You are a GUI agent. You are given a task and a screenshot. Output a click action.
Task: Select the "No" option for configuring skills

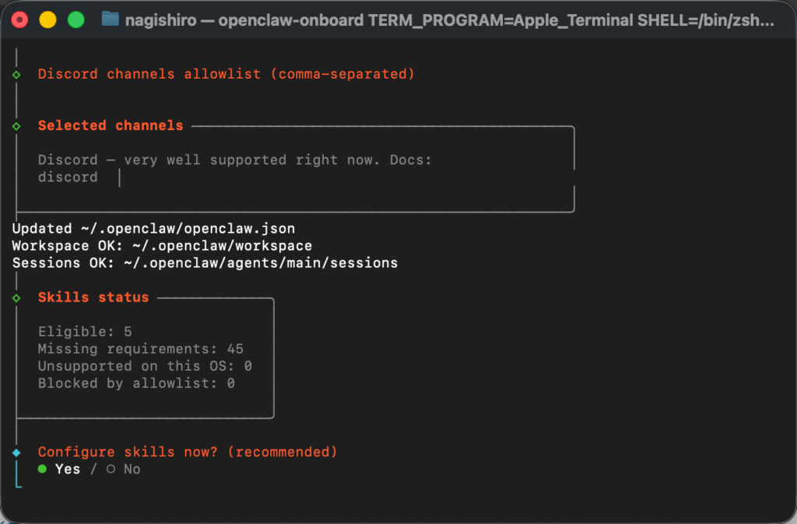132,469
